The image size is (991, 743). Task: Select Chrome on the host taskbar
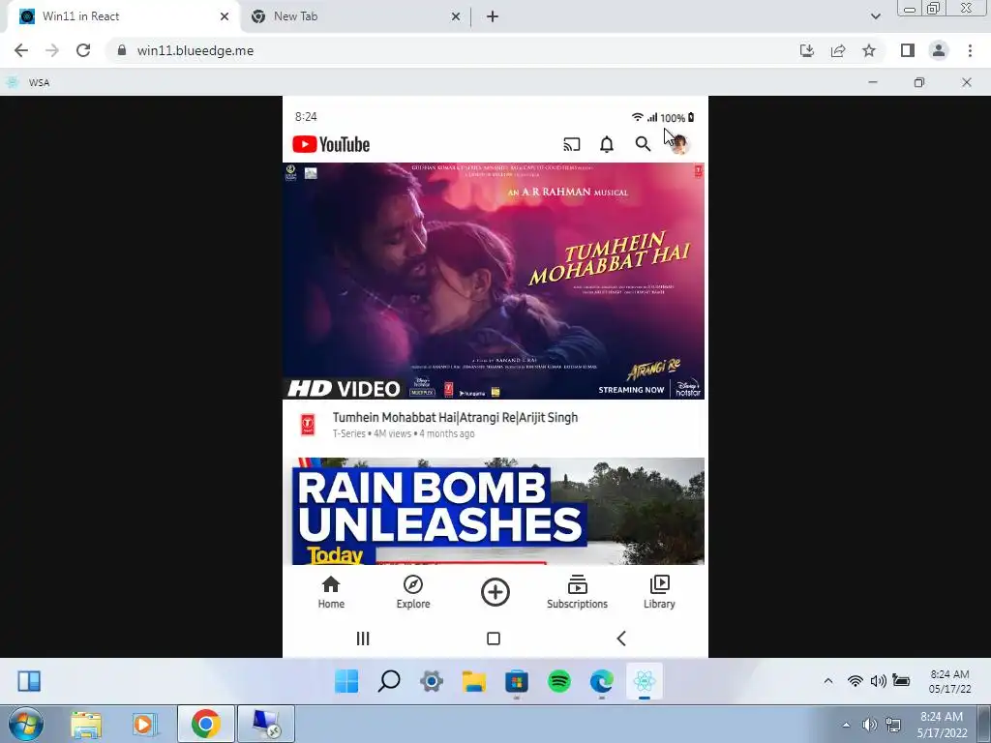pos(205,724)
